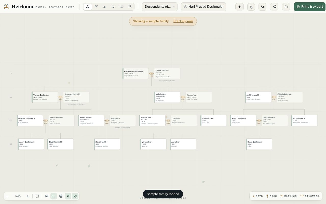Click the marriage icon between Hari Prasad and Kamala
Image resolution: width=326 pixels, height=204 pixels.
pos(151,74)
